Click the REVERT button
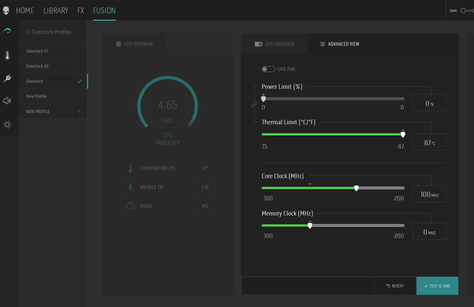 click(x=395, y=286)
